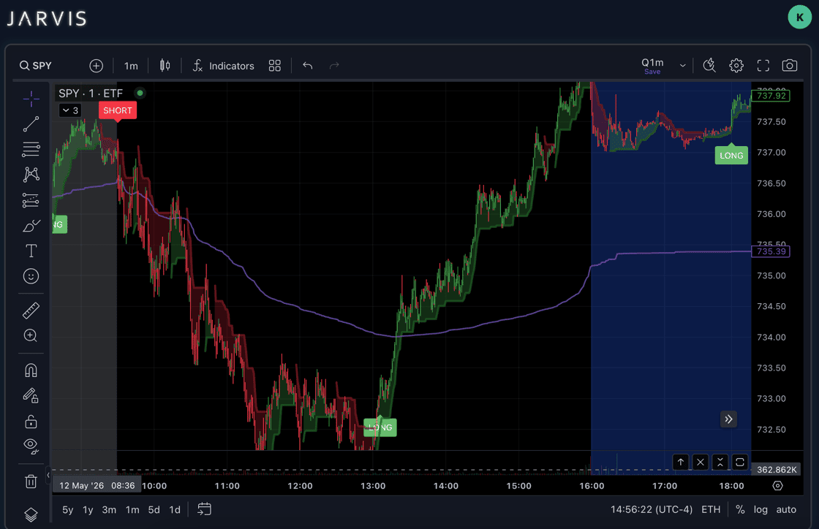This screenshot has height=529, width=819.
Task: Enter fullscreen mode
Action: point(763,66)
